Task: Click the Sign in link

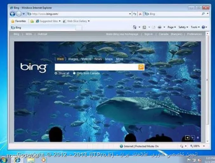Action: tap(148, 34)
